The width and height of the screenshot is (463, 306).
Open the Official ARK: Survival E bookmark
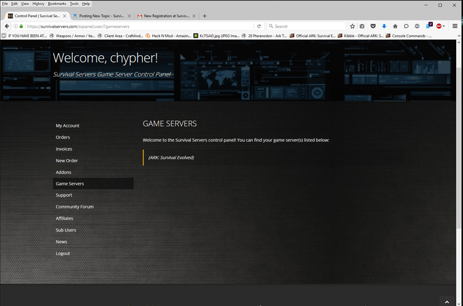(x=312, y=36)
